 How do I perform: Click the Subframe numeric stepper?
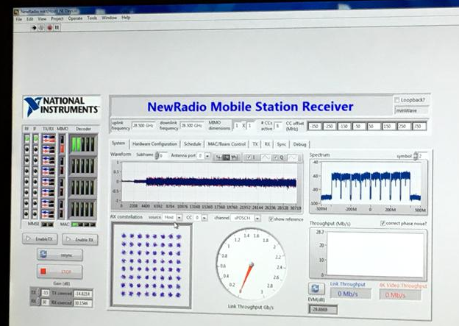coord(157,155)
